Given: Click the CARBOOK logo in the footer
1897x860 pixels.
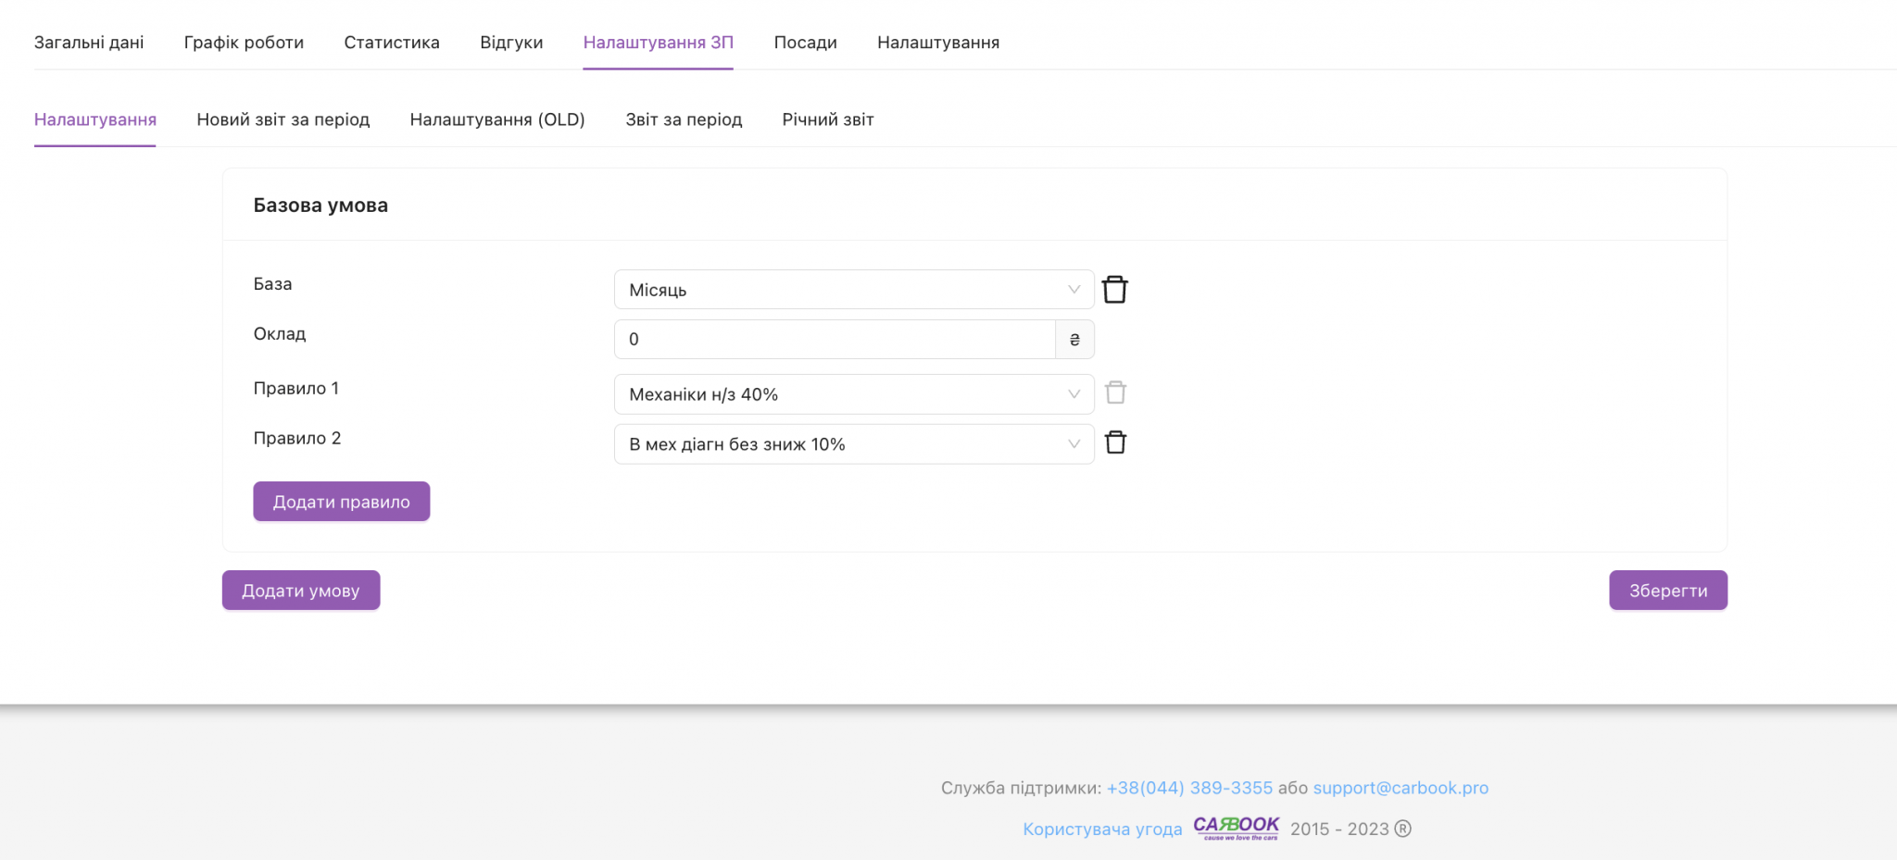Looking at the screenshot, I should [x=1236, y=828].
